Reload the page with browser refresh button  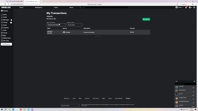point(9,4)
